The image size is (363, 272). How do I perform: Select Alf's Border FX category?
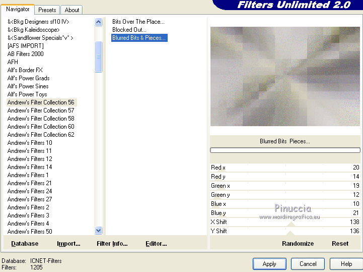[25, 70]
